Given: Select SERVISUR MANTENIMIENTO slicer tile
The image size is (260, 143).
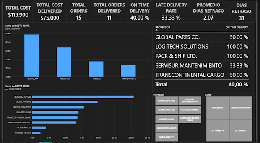Looking at the screenshot, I should tap(190, 101).
